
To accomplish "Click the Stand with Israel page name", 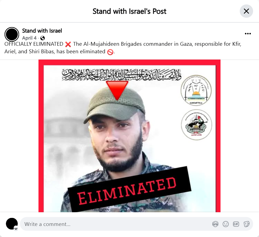I will [42, 31].
